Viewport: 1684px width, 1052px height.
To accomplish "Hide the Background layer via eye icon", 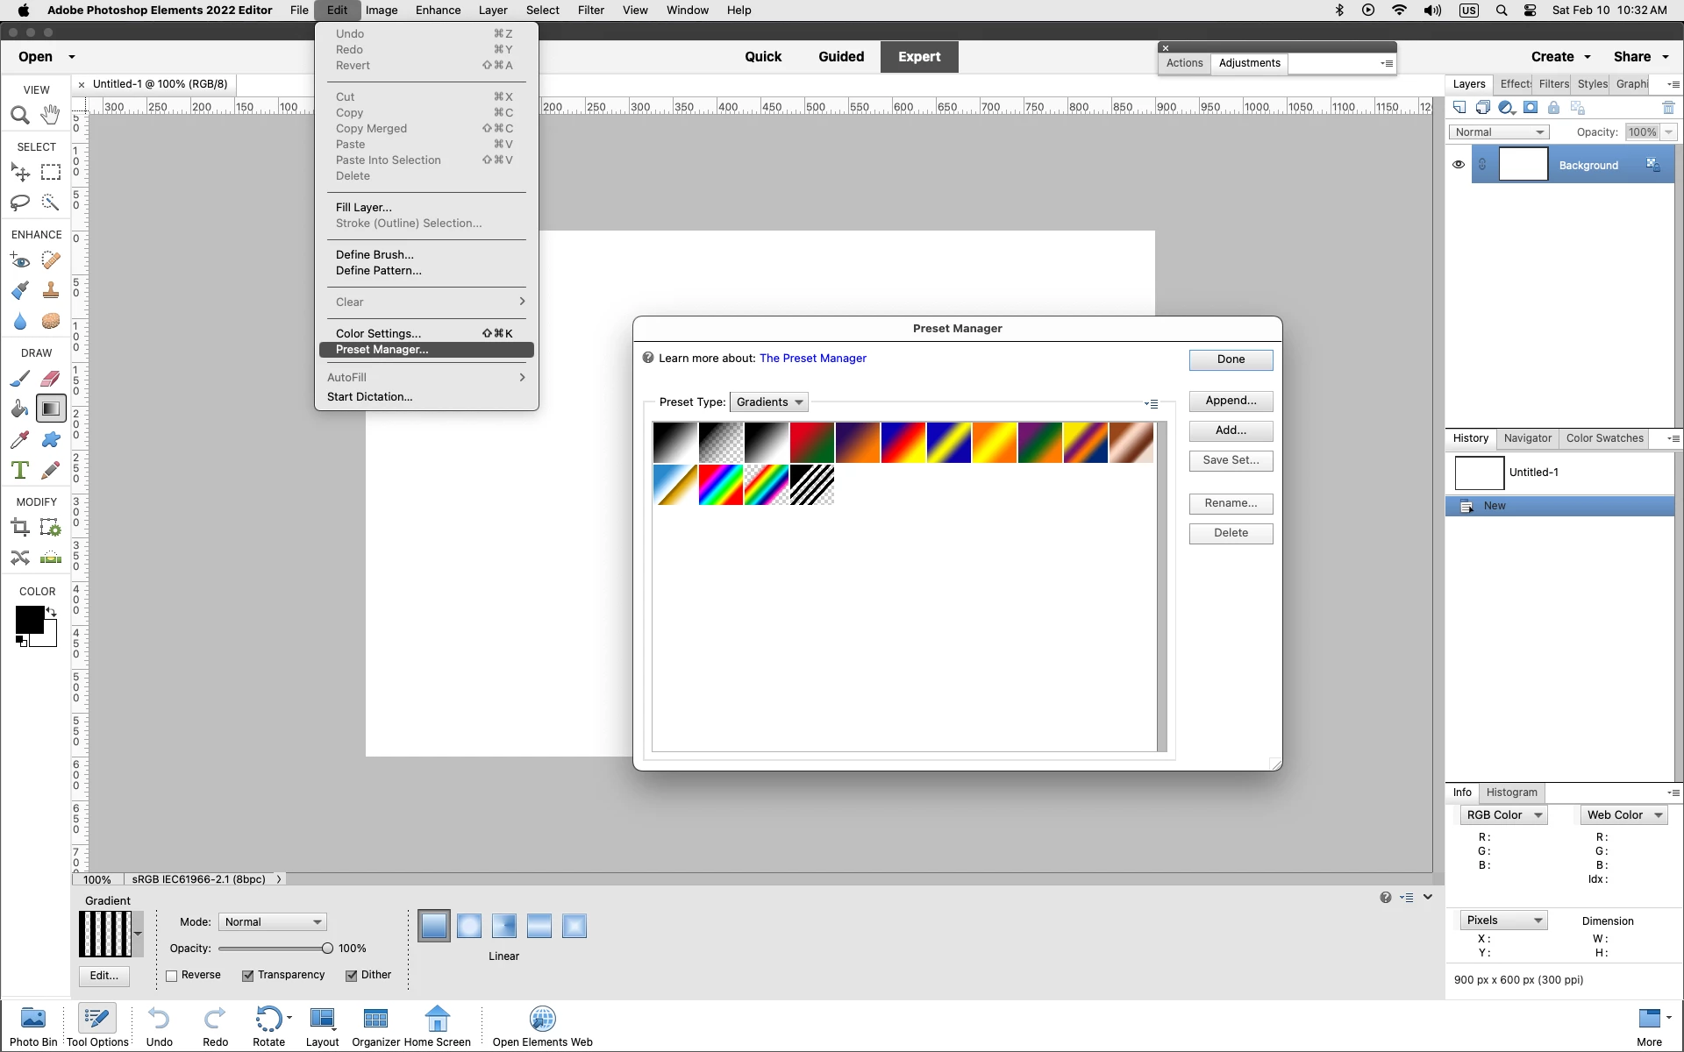I will click(x=1459, y=165).
